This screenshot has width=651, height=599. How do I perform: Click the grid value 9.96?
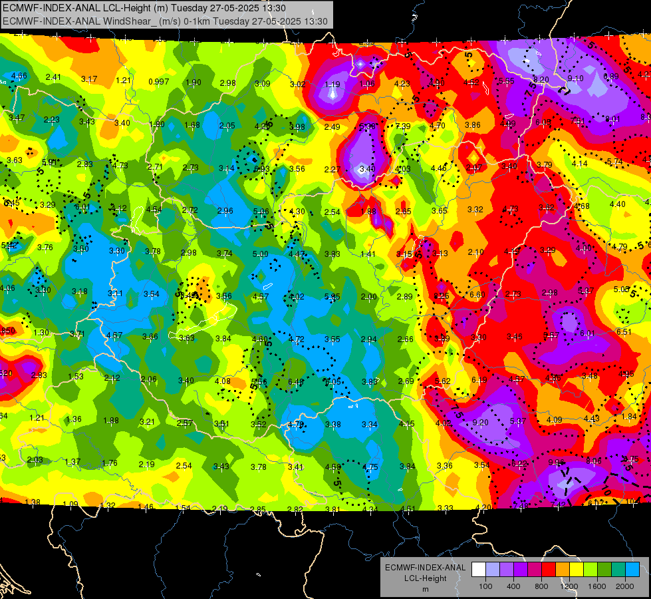pyautogui.click(x=557, y=463)
